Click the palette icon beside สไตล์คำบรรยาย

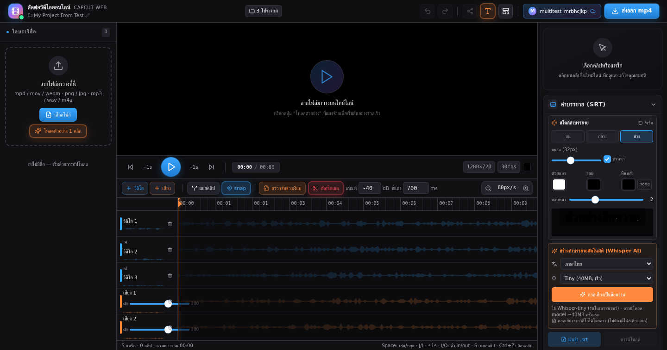click(554, 123)
